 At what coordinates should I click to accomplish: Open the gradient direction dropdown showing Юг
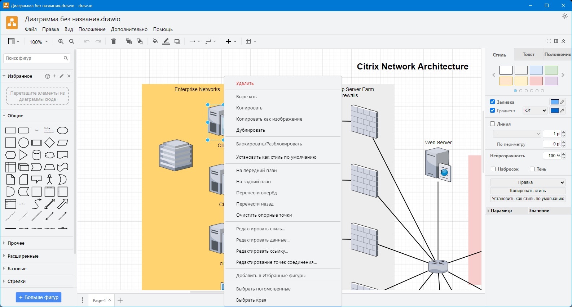[535, 110]
